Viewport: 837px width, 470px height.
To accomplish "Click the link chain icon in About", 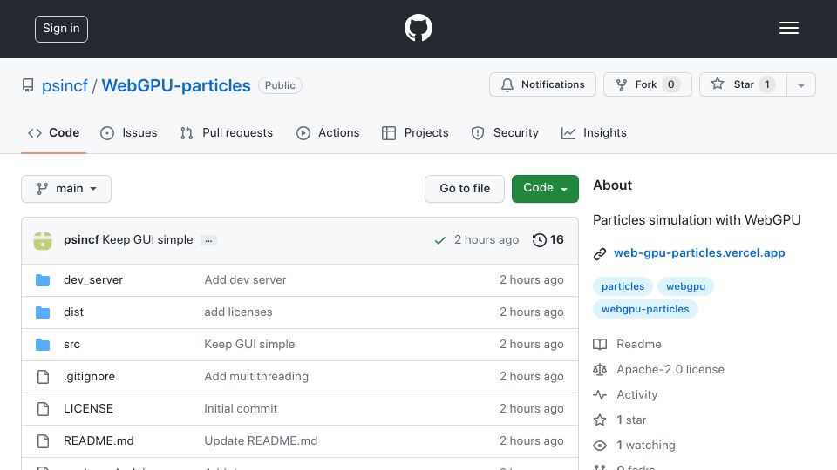I will [x=600, y=253].
